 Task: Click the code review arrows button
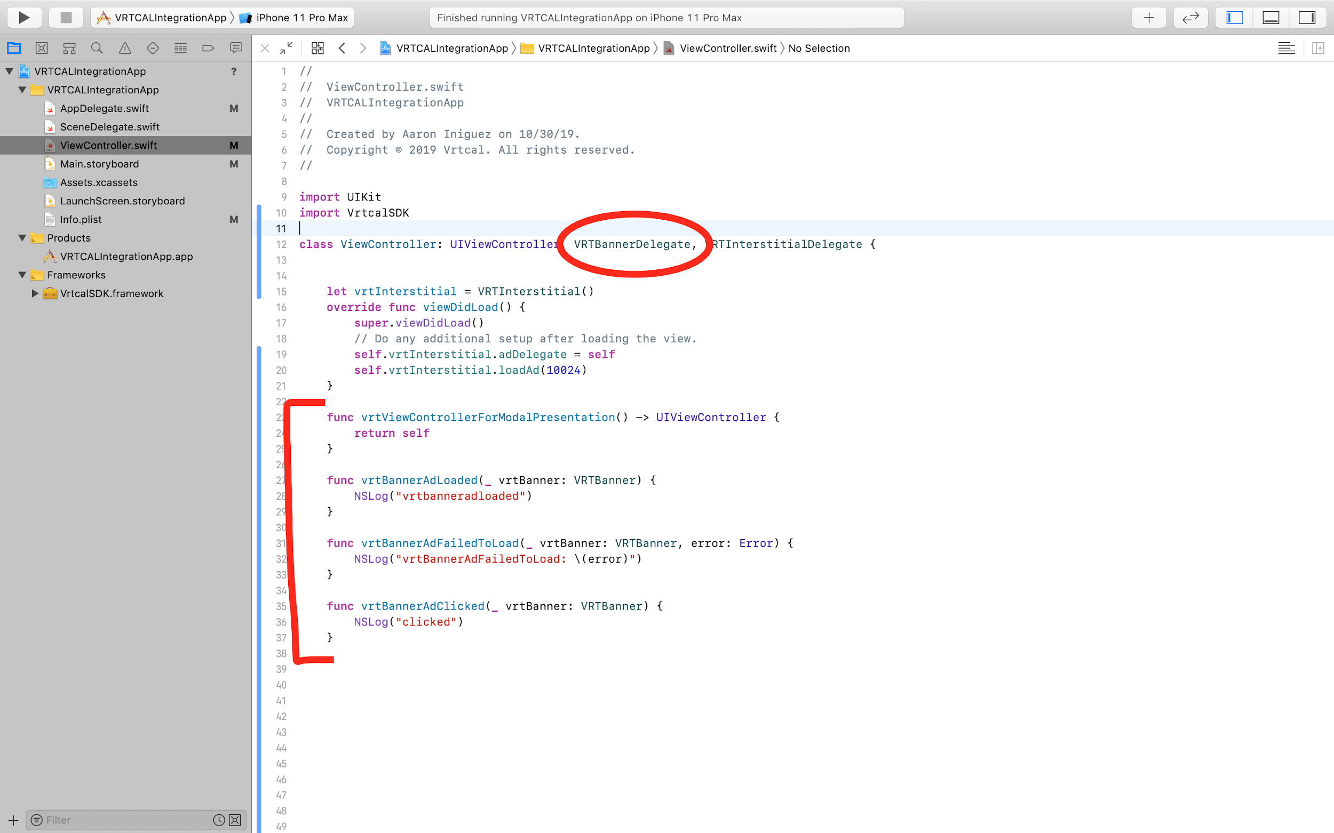[1190, 18]
